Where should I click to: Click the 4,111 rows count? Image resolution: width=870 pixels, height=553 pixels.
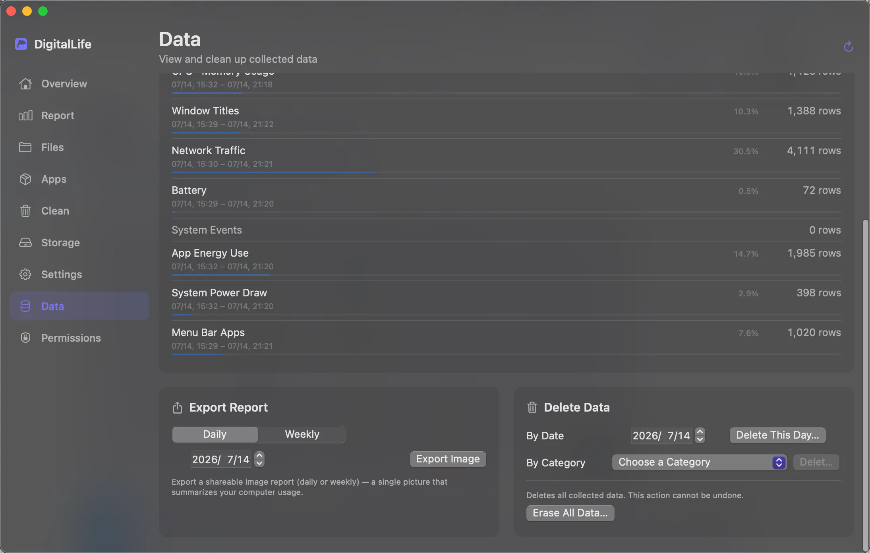click(814, 151)
